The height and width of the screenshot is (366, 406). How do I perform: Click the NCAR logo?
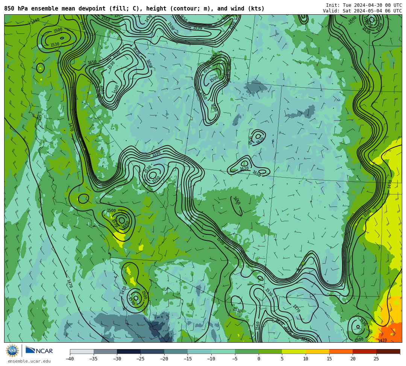click(39, 351)
